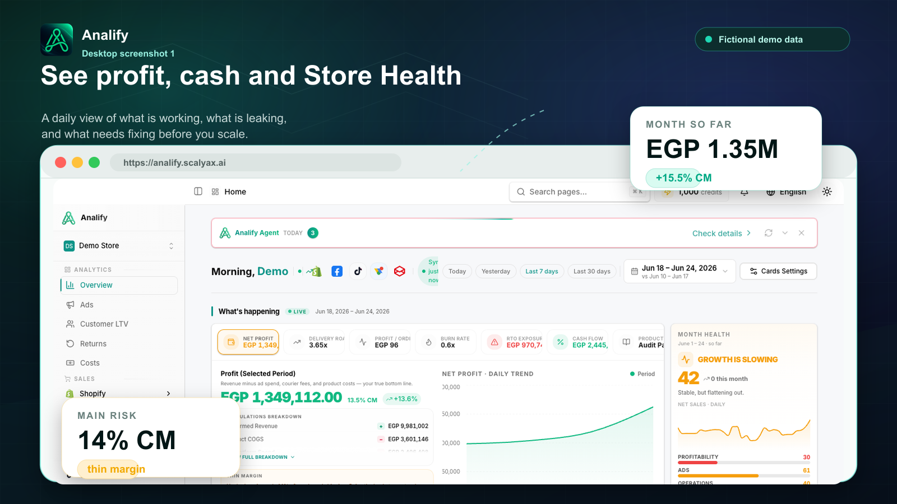Toggle the sun theme switch icon
The height and width of the screenshot is (504, 897).
point(827,192)
